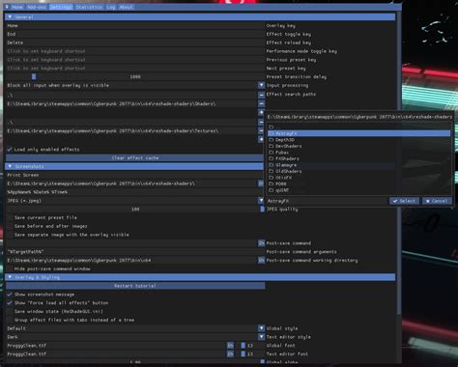Remove the reshade-shaders\Textures\ search path
Screen dimensions: 458x367
click(261, 131)
